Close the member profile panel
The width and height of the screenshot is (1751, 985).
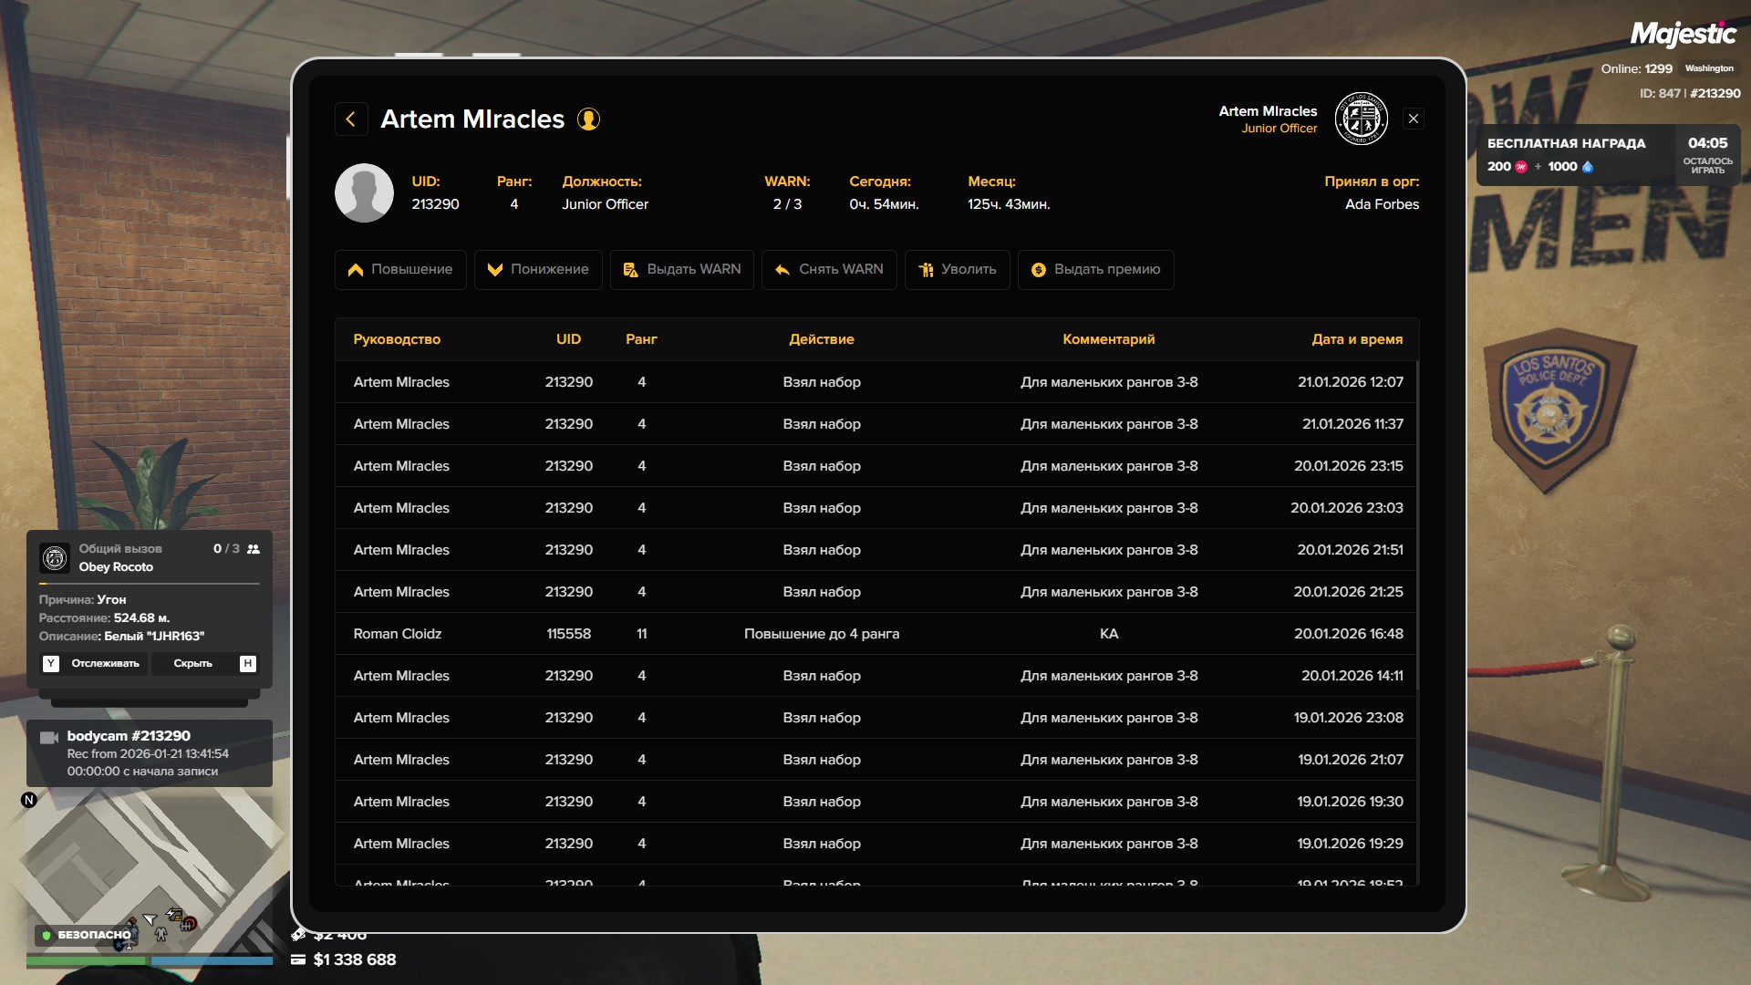click(1413, 119)
